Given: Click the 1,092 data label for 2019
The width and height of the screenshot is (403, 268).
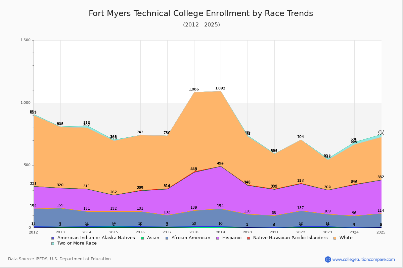Looking at the screenshot, I should coord(220,88).
